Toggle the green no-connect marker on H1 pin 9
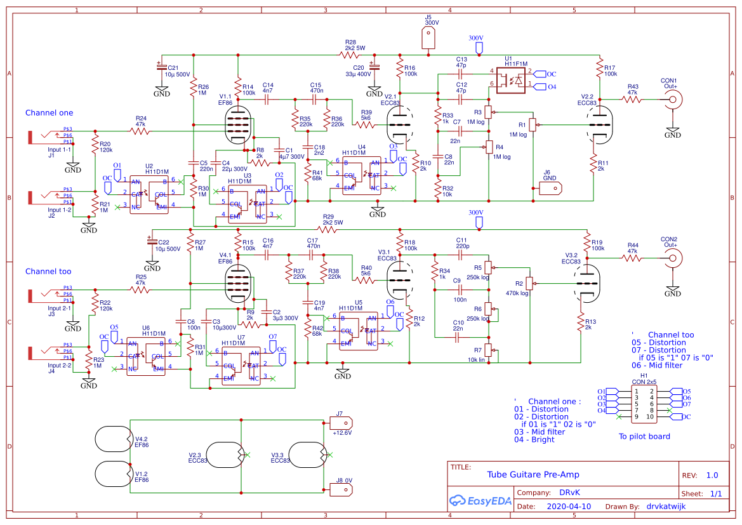This screenshot has width=742, height=525. tap(619, 416)
